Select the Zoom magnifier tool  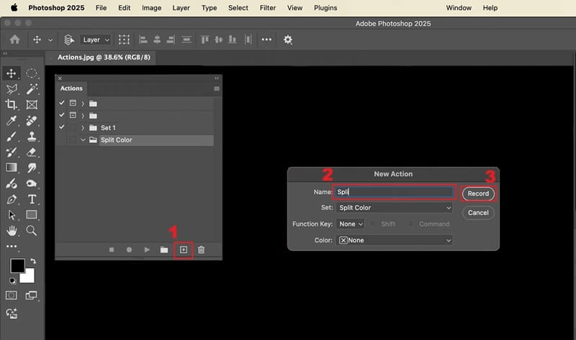[32, 231]
